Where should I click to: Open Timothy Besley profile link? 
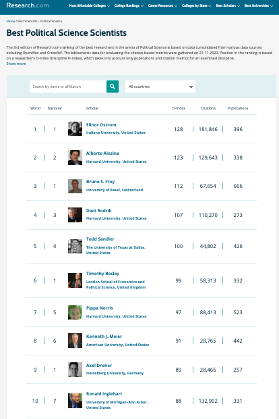click(x=102, y=274)
